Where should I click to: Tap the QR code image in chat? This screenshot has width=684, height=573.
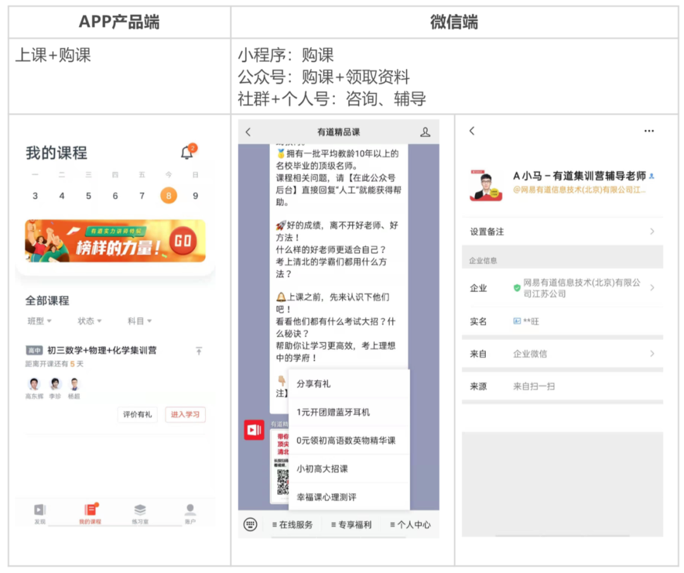tap(282, 482)
